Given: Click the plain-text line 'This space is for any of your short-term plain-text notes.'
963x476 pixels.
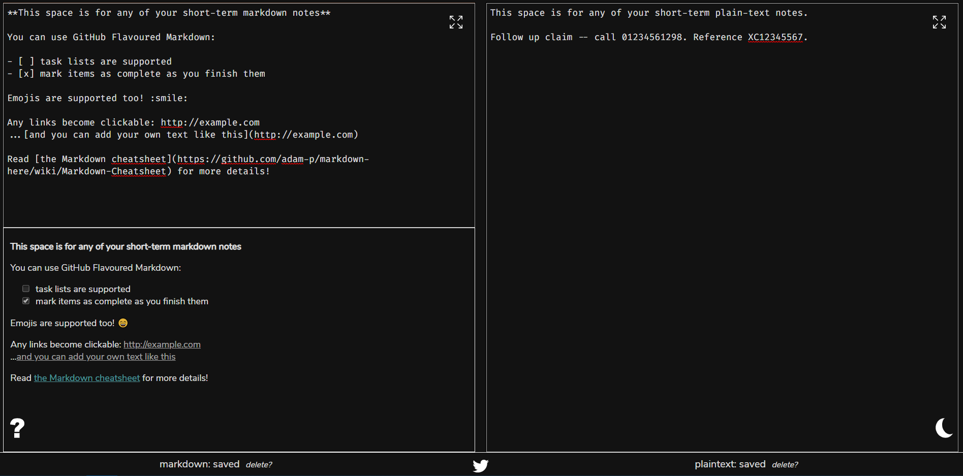Looking at the screenshot, I should click(649, 13).
